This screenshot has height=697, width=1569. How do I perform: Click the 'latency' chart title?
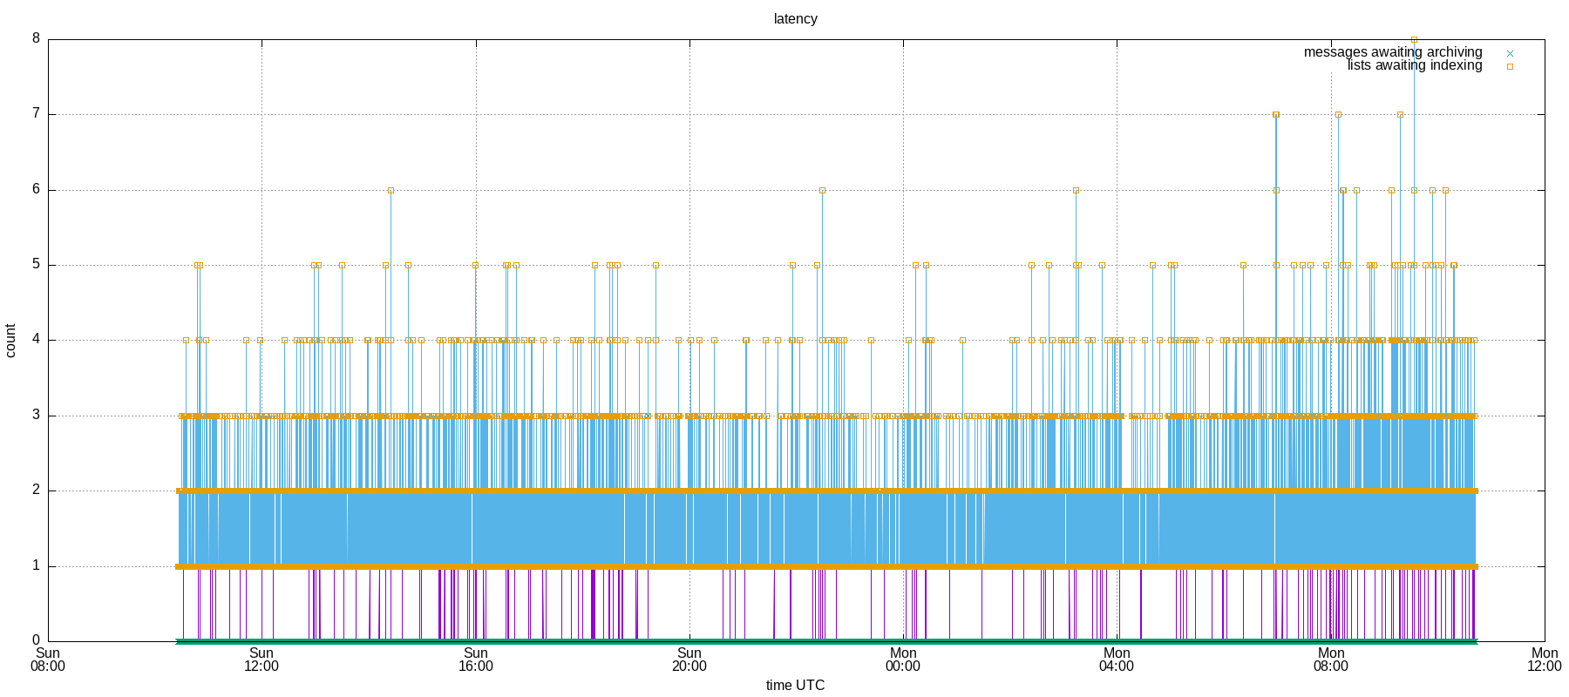[795, 19]
